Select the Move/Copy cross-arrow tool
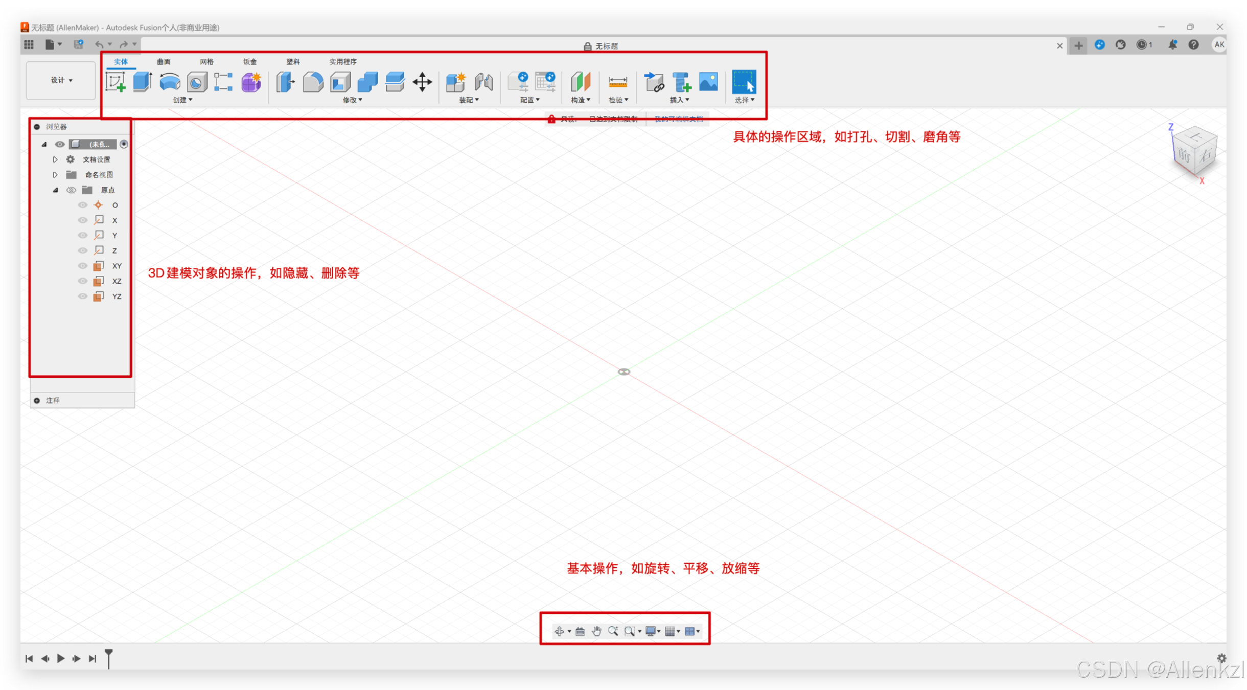 422,82
